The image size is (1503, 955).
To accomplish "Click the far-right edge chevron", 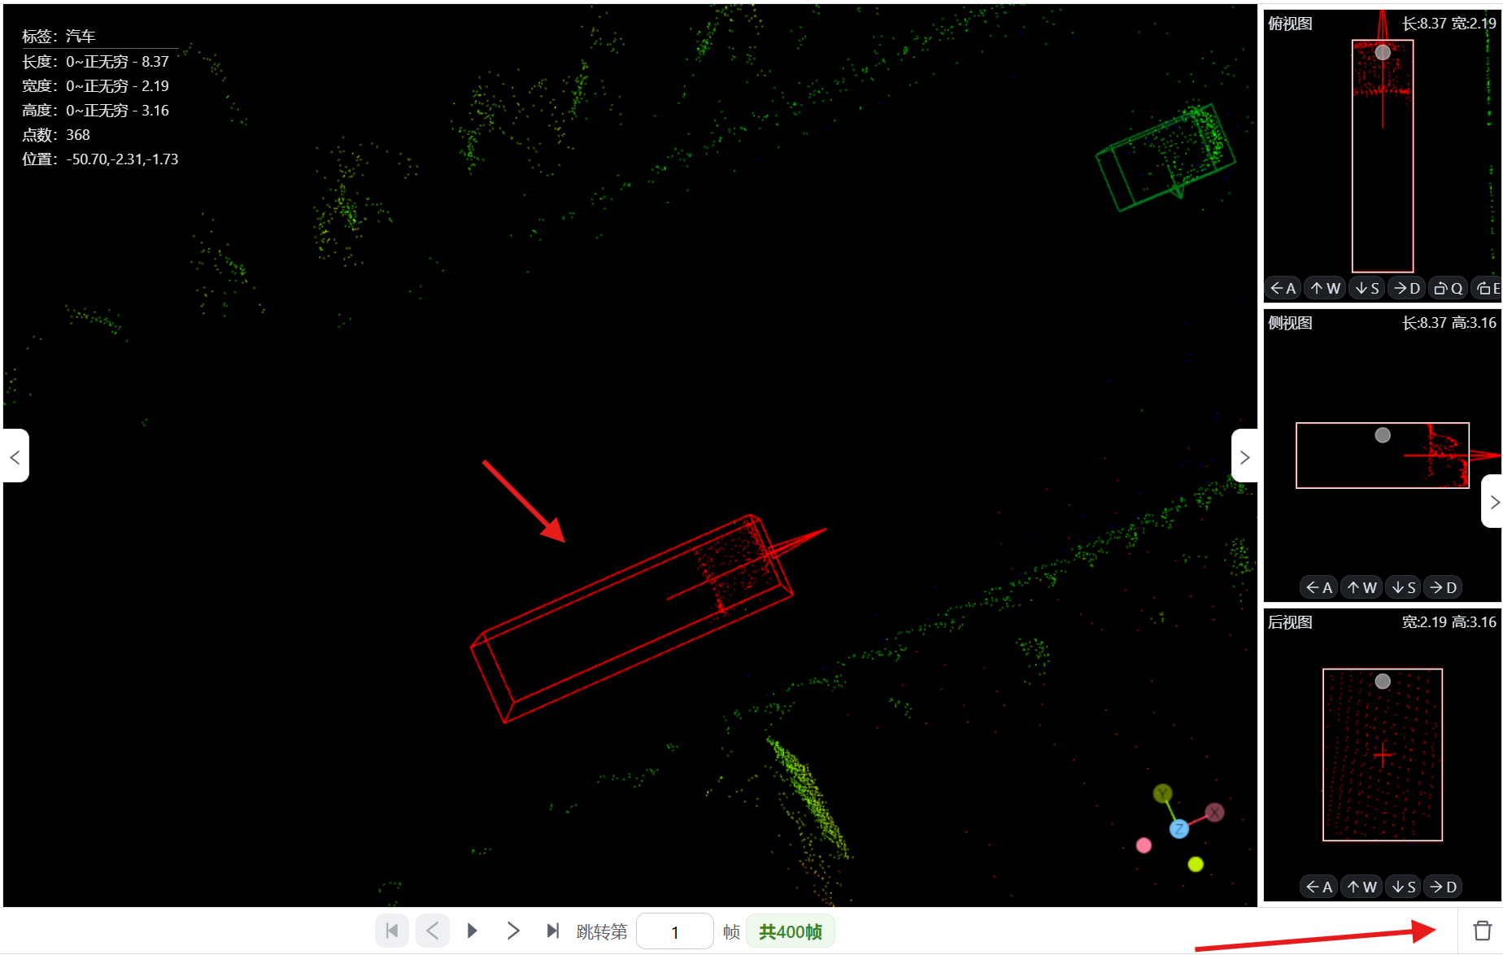I will click(x=1493, y=502).
